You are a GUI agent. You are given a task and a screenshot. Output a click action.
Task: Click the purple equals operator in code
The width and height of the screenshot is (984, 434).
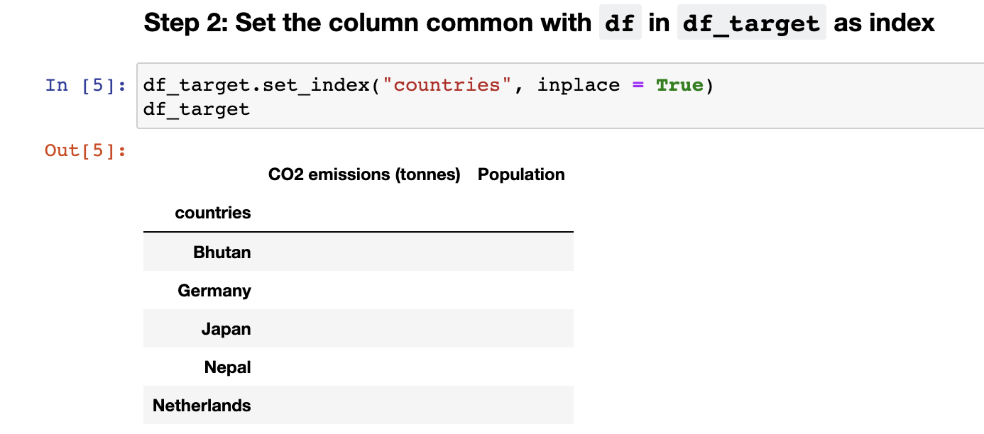[x=638, y=85]
